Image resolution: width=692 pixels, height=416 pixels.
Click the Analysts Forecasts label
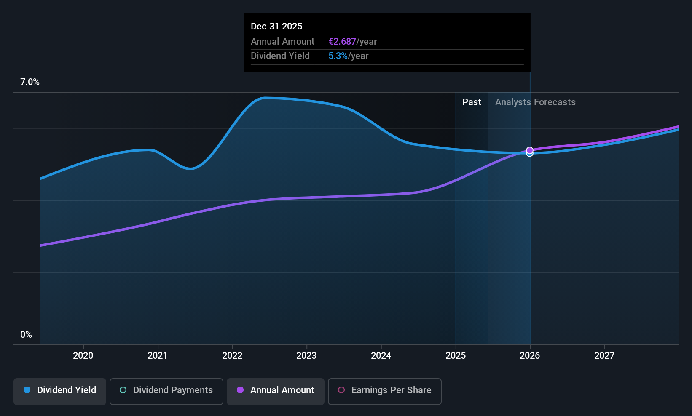click(x=535, y=102)
